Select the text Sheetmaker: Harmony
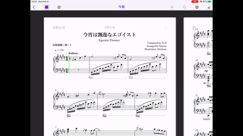 [156, 49]
